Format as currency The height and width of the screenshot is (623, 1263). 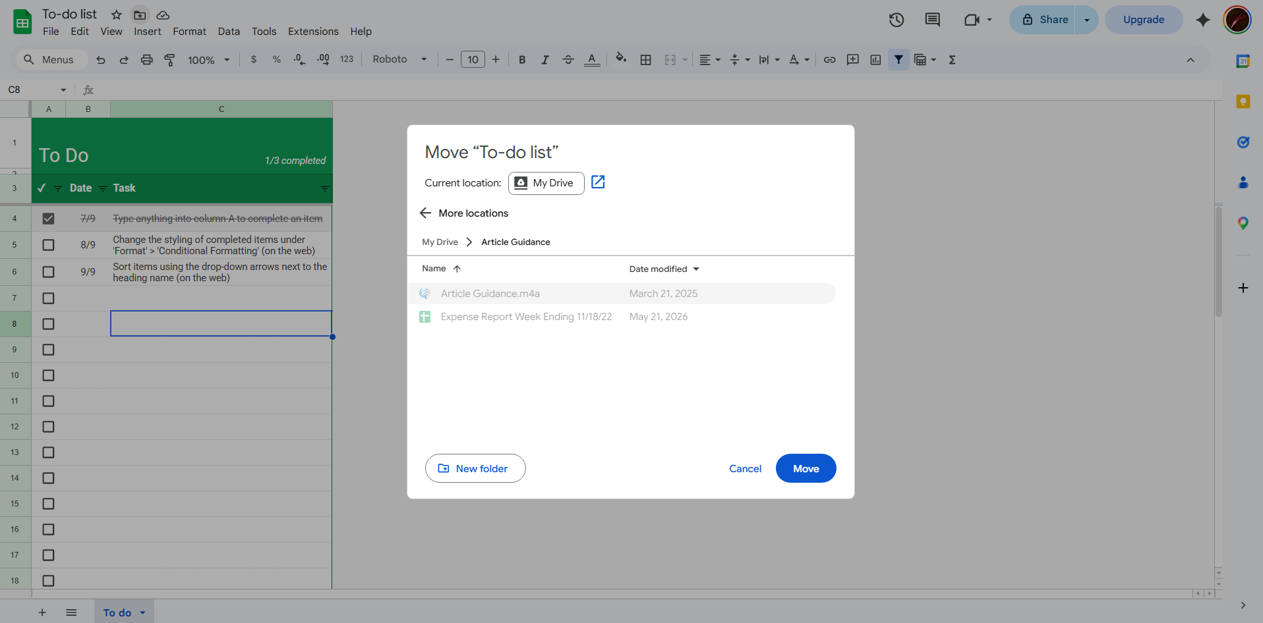254,59
